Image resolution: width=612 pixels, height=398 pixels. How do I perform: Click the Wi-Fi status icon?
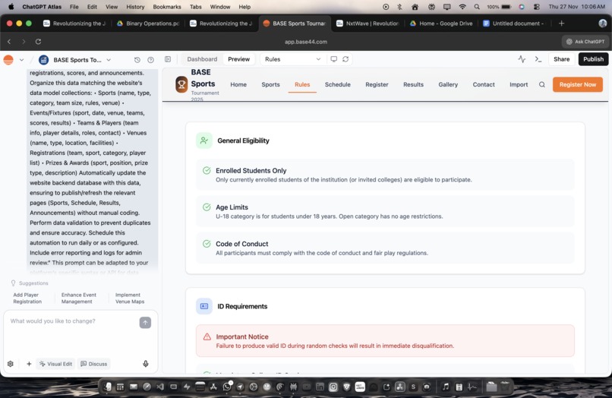(x=462, y=7)
